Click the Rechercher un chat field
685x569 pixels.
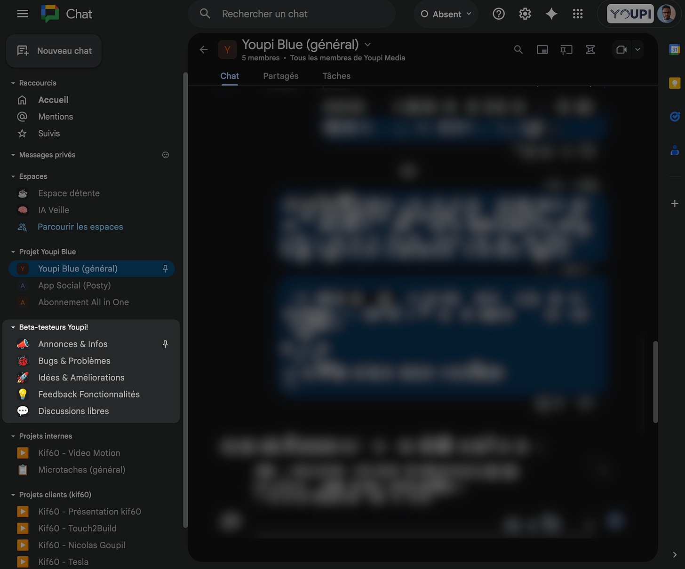click(292, 14)
